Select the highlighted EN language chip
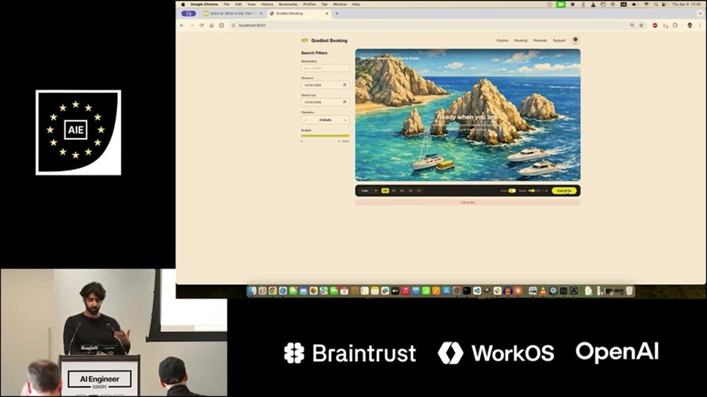The height and width of the screenshot is (397, 707). (x=385, y=191)
